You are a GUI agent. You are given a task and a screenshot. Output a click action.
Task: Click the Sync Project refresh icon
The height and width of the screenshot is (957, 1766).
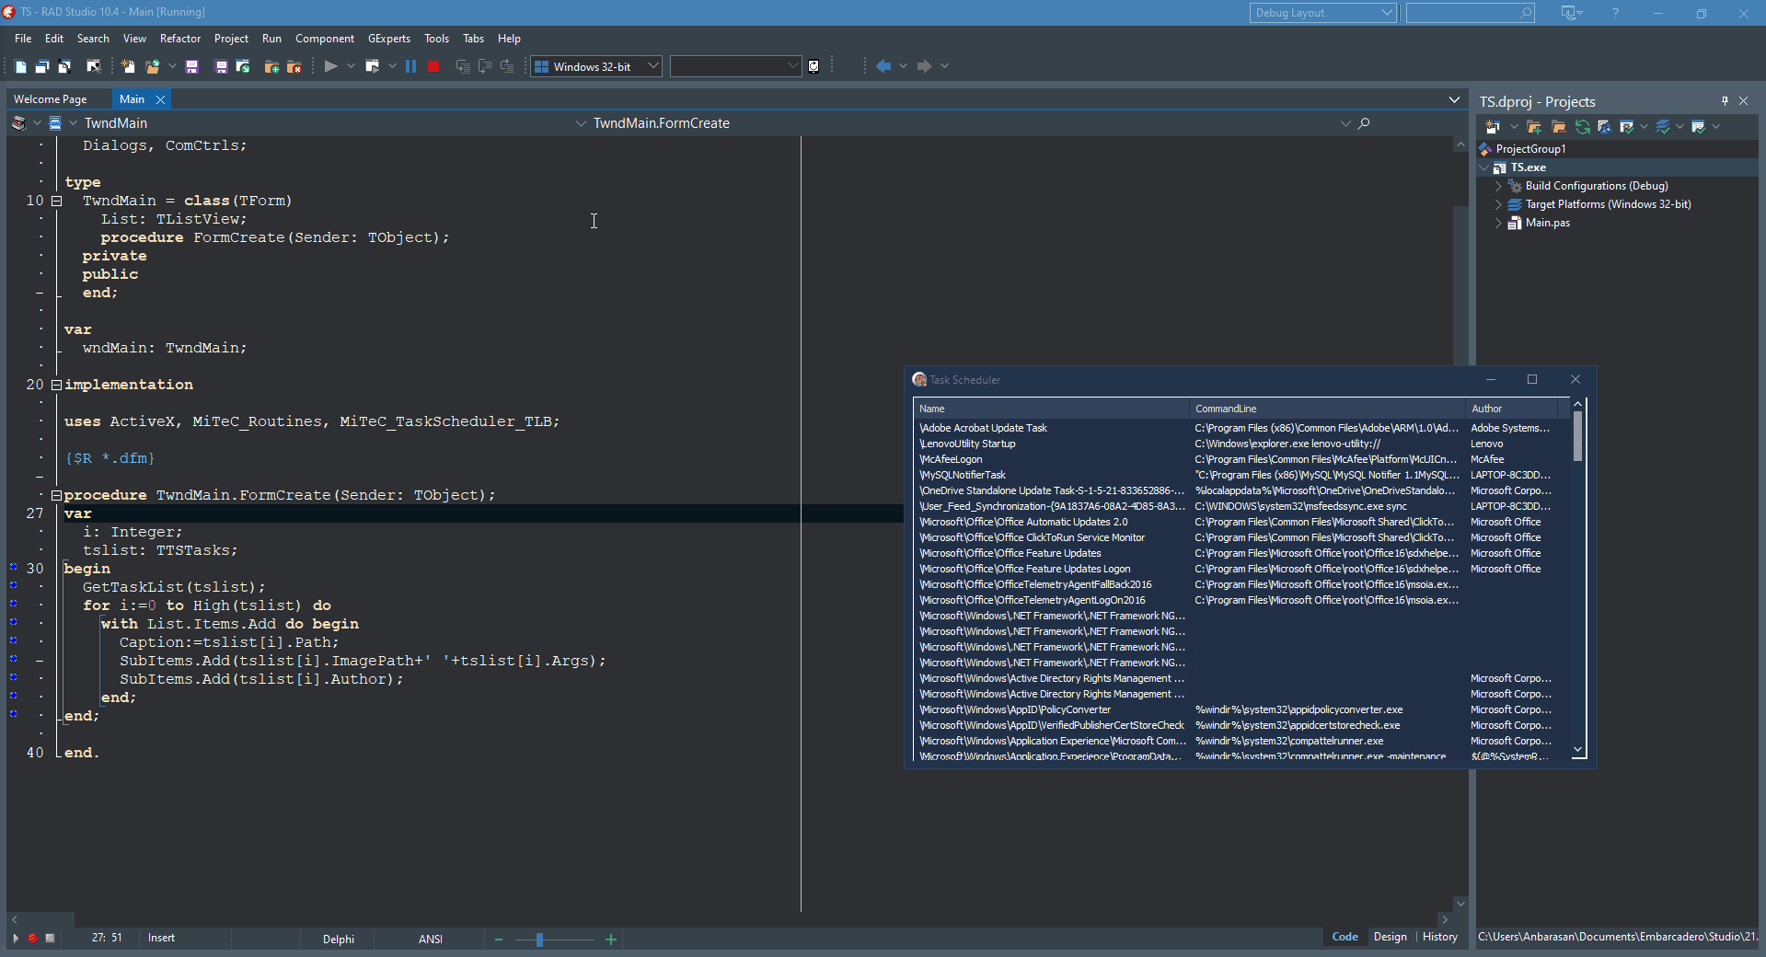(x=1583, y=127)
